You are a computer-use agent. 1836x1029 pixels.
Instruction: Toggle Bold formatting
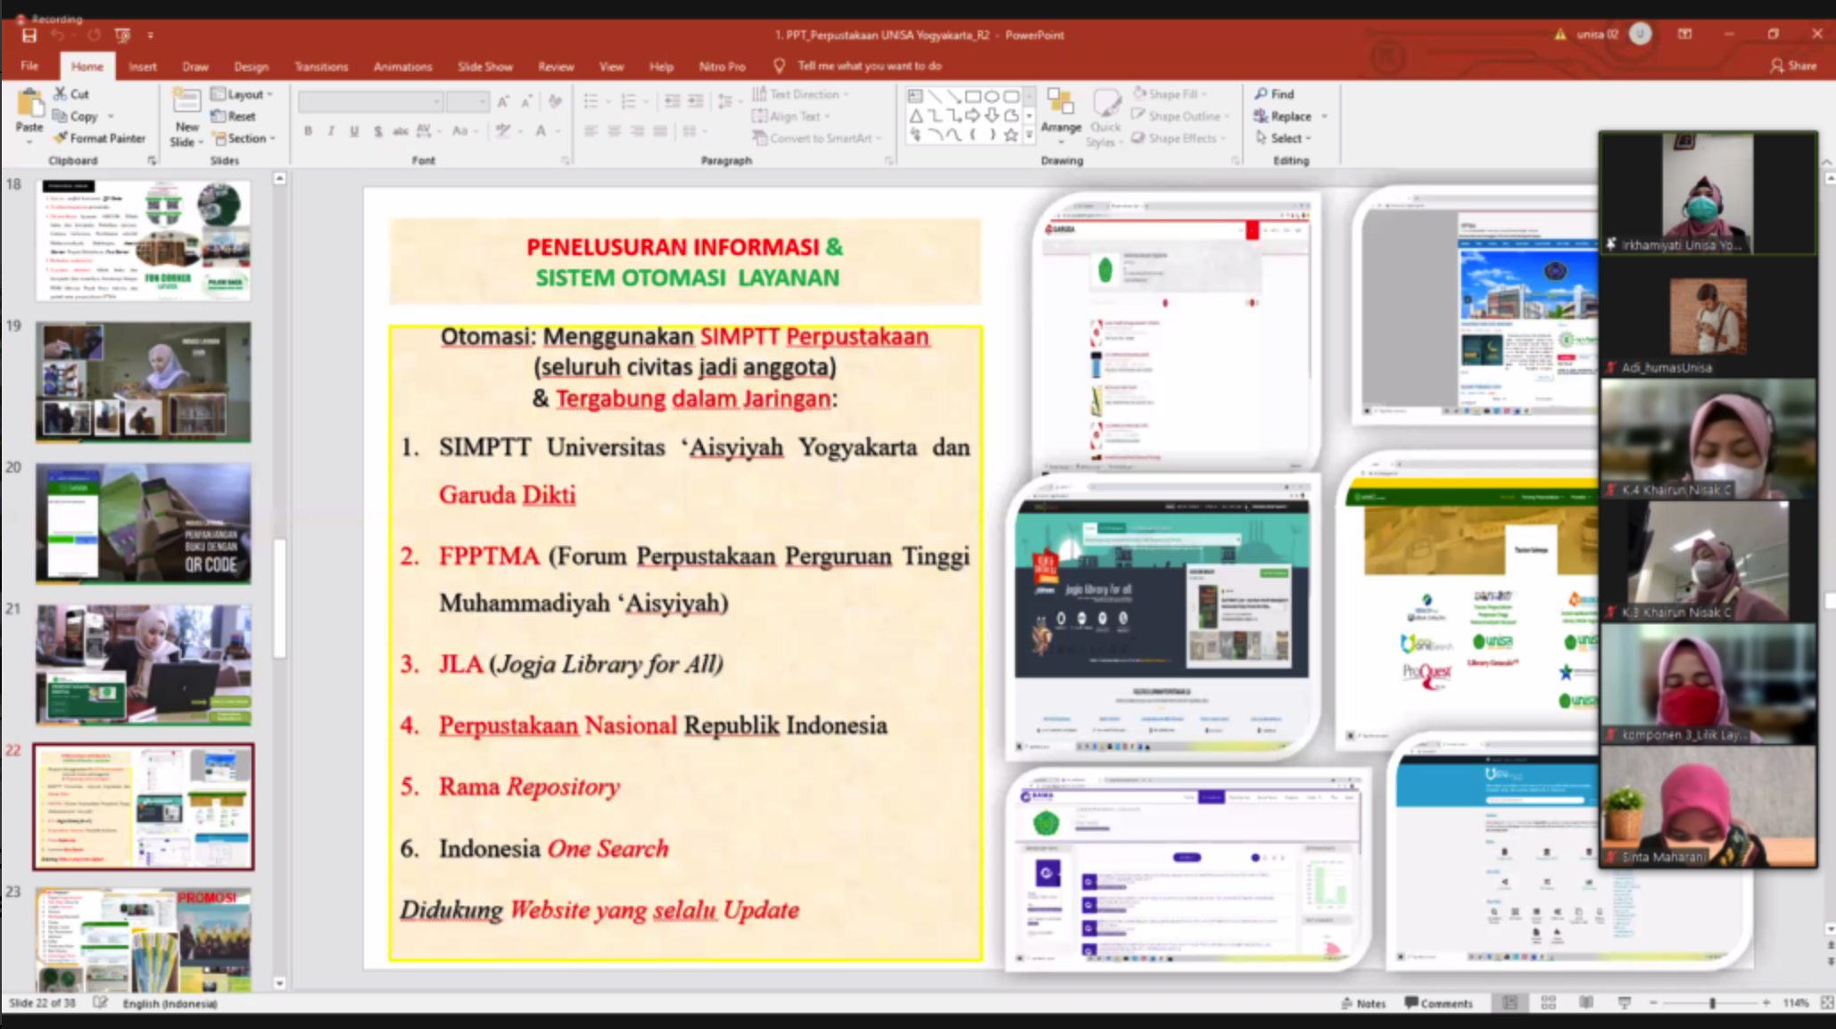click(308, 131)
